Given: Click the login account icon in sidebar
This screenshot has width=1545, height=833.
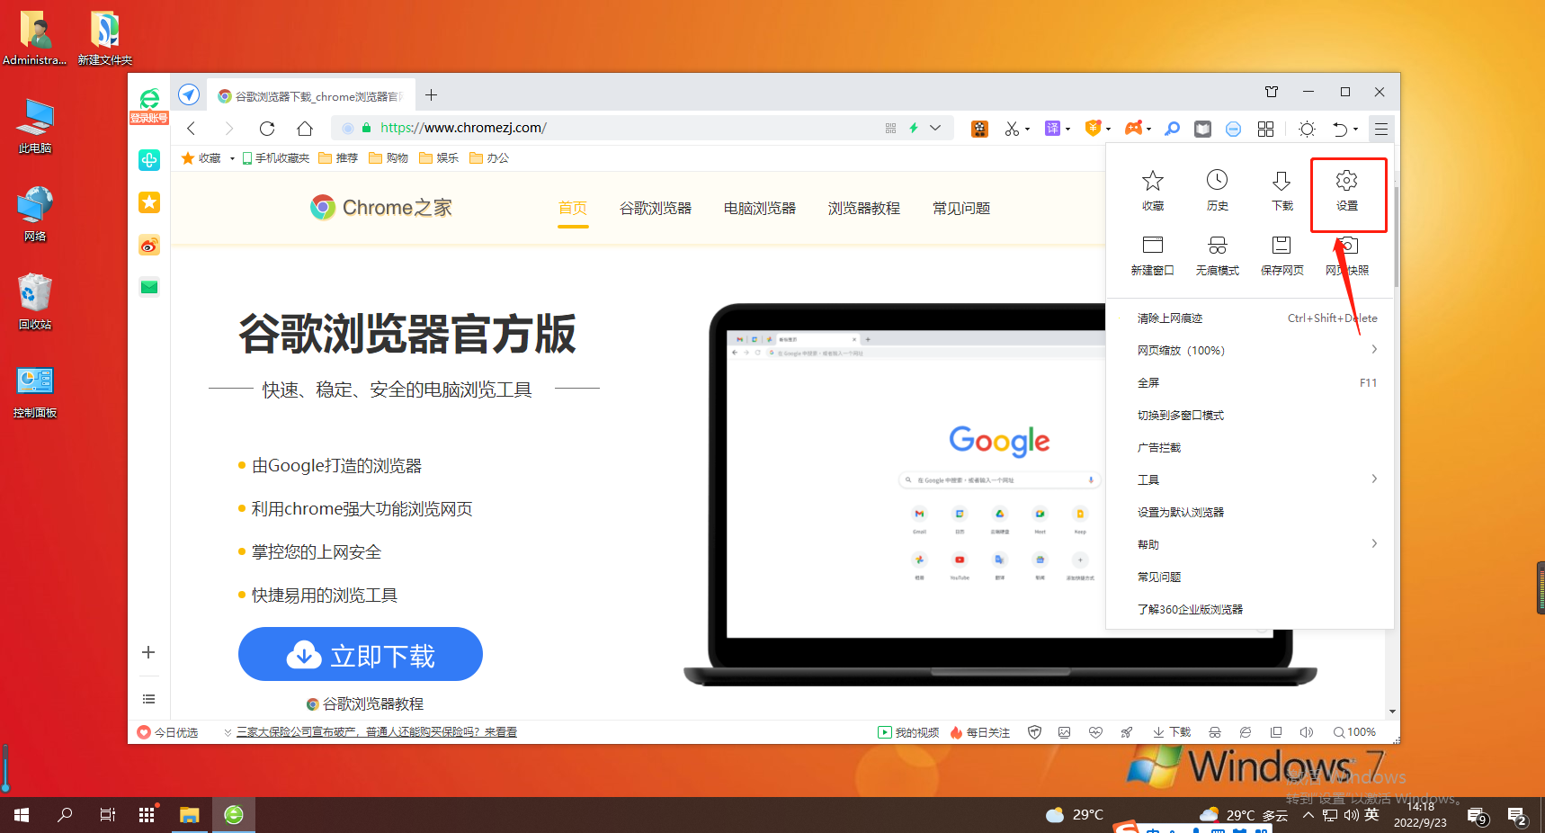Looking at the screenshot, I should [149, 105].
